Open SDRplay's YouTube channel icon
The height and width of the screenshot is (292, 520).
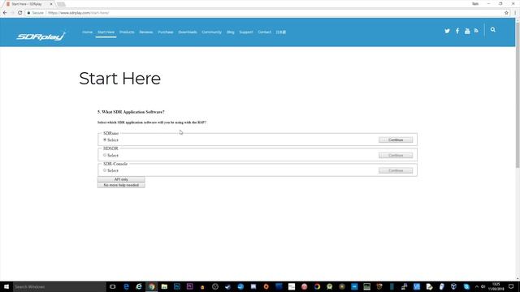pos(467,31)
